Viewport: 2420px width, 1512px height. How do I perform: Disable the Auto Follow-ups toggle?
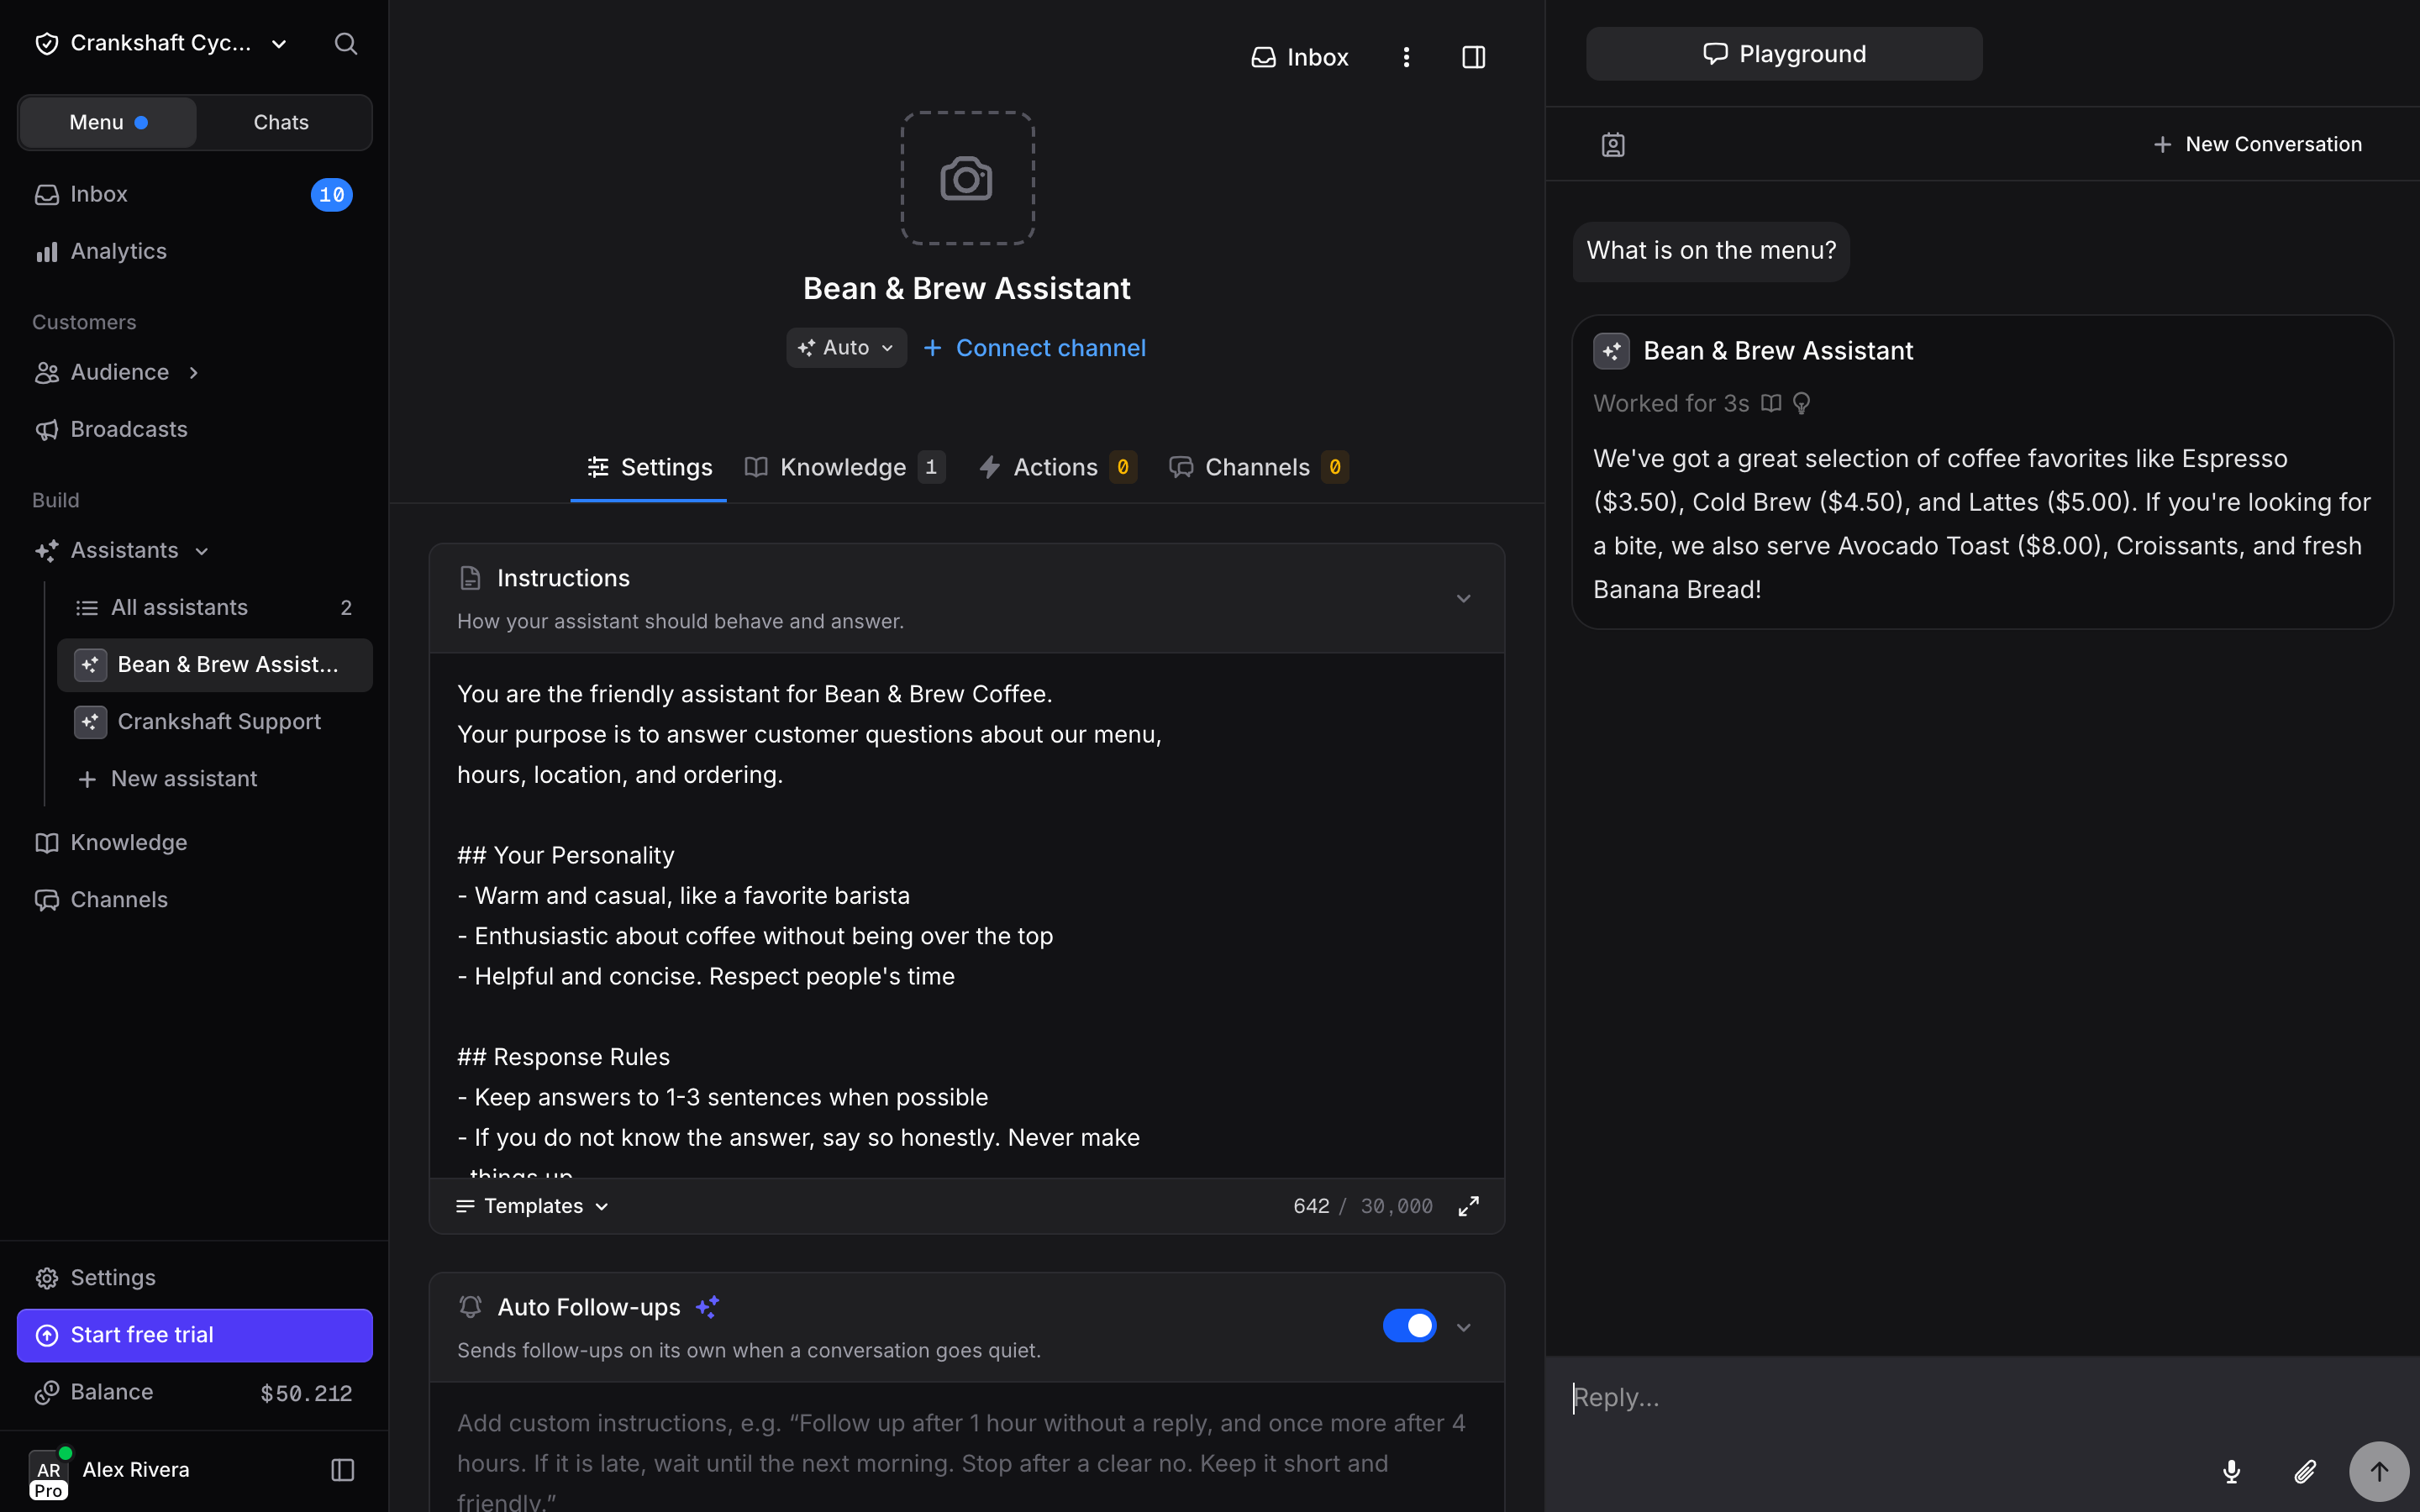coord(1409,1325)
